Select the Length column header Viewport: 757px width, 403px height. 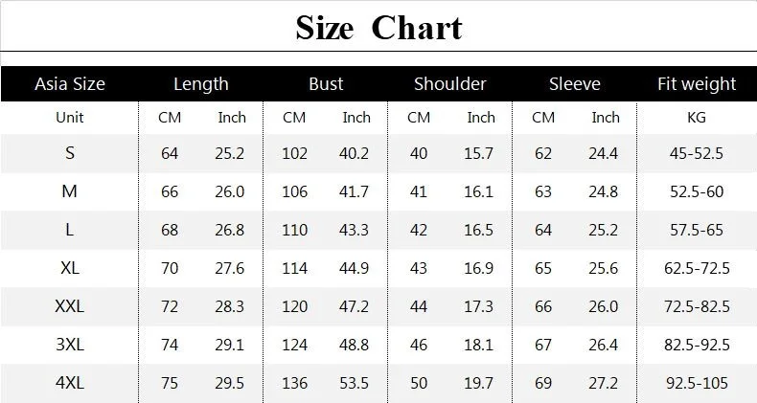[x=201, y=84]
